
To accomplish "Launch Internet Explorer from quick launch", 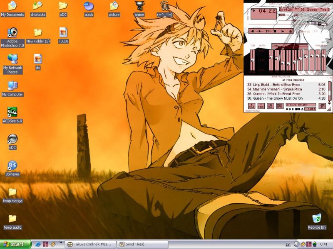I will pyautogui.click(x=38, y=244).
